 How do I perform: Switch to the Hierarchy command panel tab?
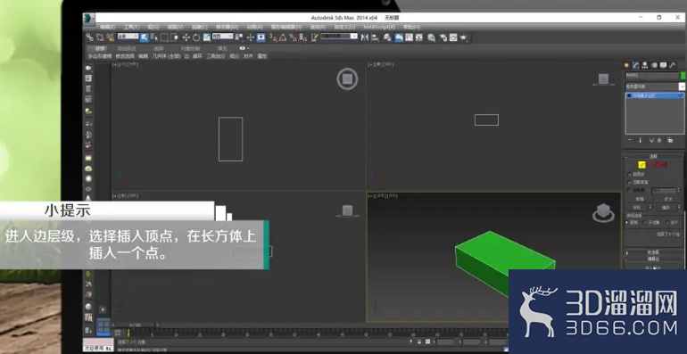(645, 65)
